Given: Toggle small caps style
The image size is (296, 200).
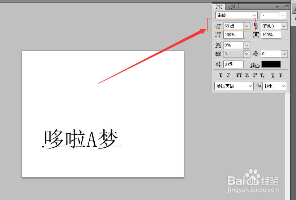Looking at the screenshot, I should point(247,75).
